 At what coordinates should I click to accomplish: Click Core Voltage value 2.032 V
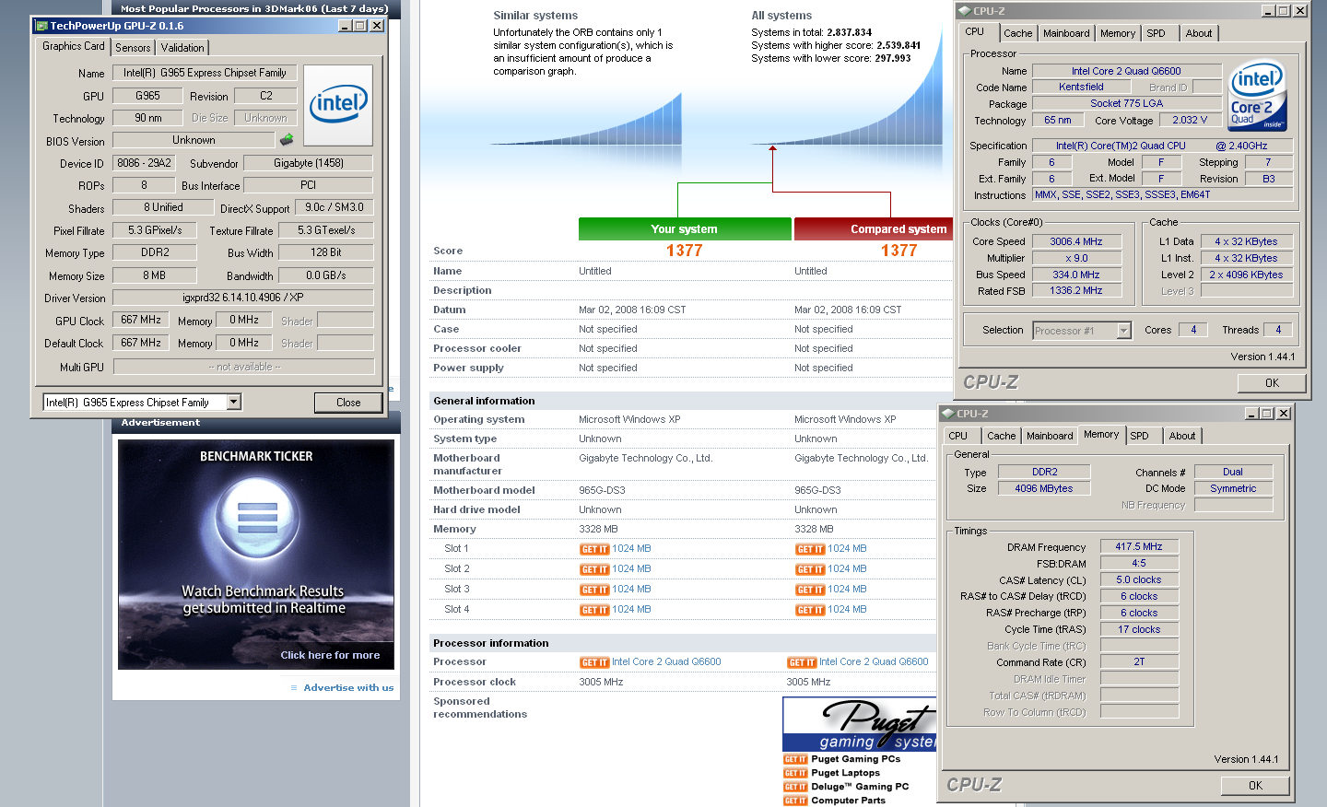pos(1190,121)
